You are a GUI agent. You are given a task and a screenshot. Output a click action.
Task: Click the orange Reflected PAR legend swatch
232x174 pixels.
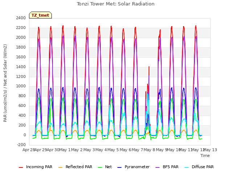[61, 167]
